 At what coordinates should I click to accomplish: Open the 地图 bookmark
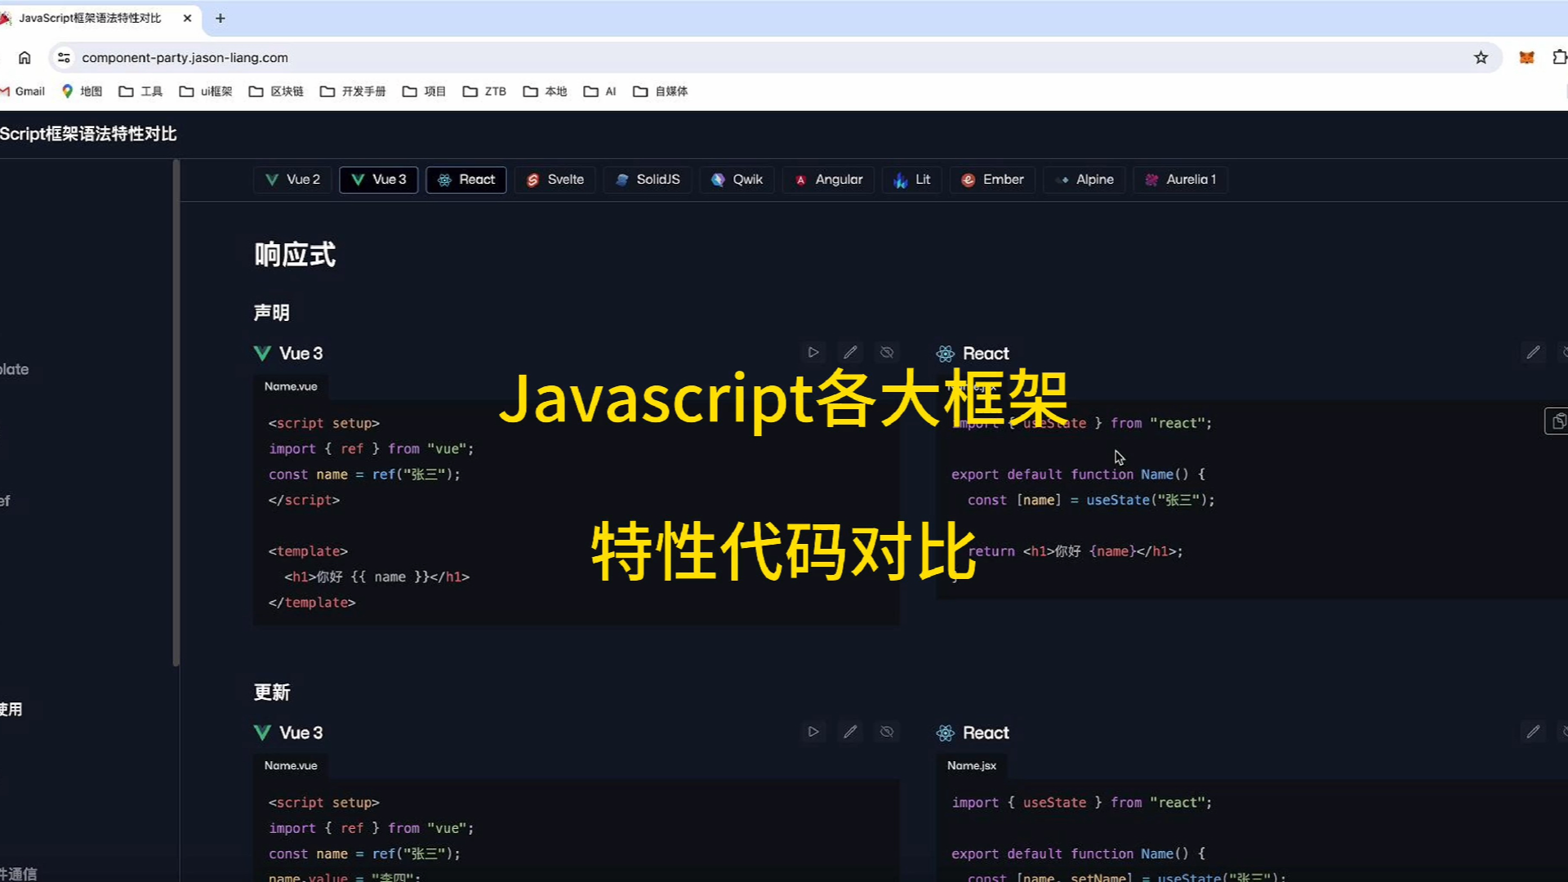pyautogui.click(x=82, y=91)
